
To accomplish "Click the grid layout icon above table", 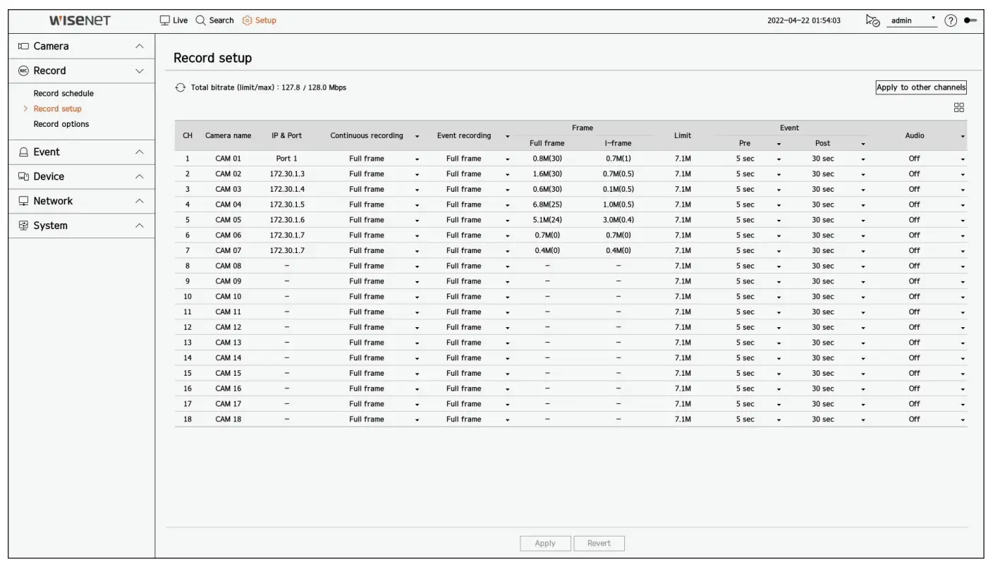I will (x=958, y=108).
